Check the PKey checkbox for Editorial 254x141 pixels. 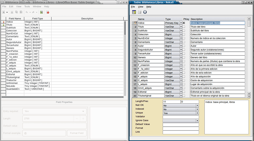(x=184, y=92)
